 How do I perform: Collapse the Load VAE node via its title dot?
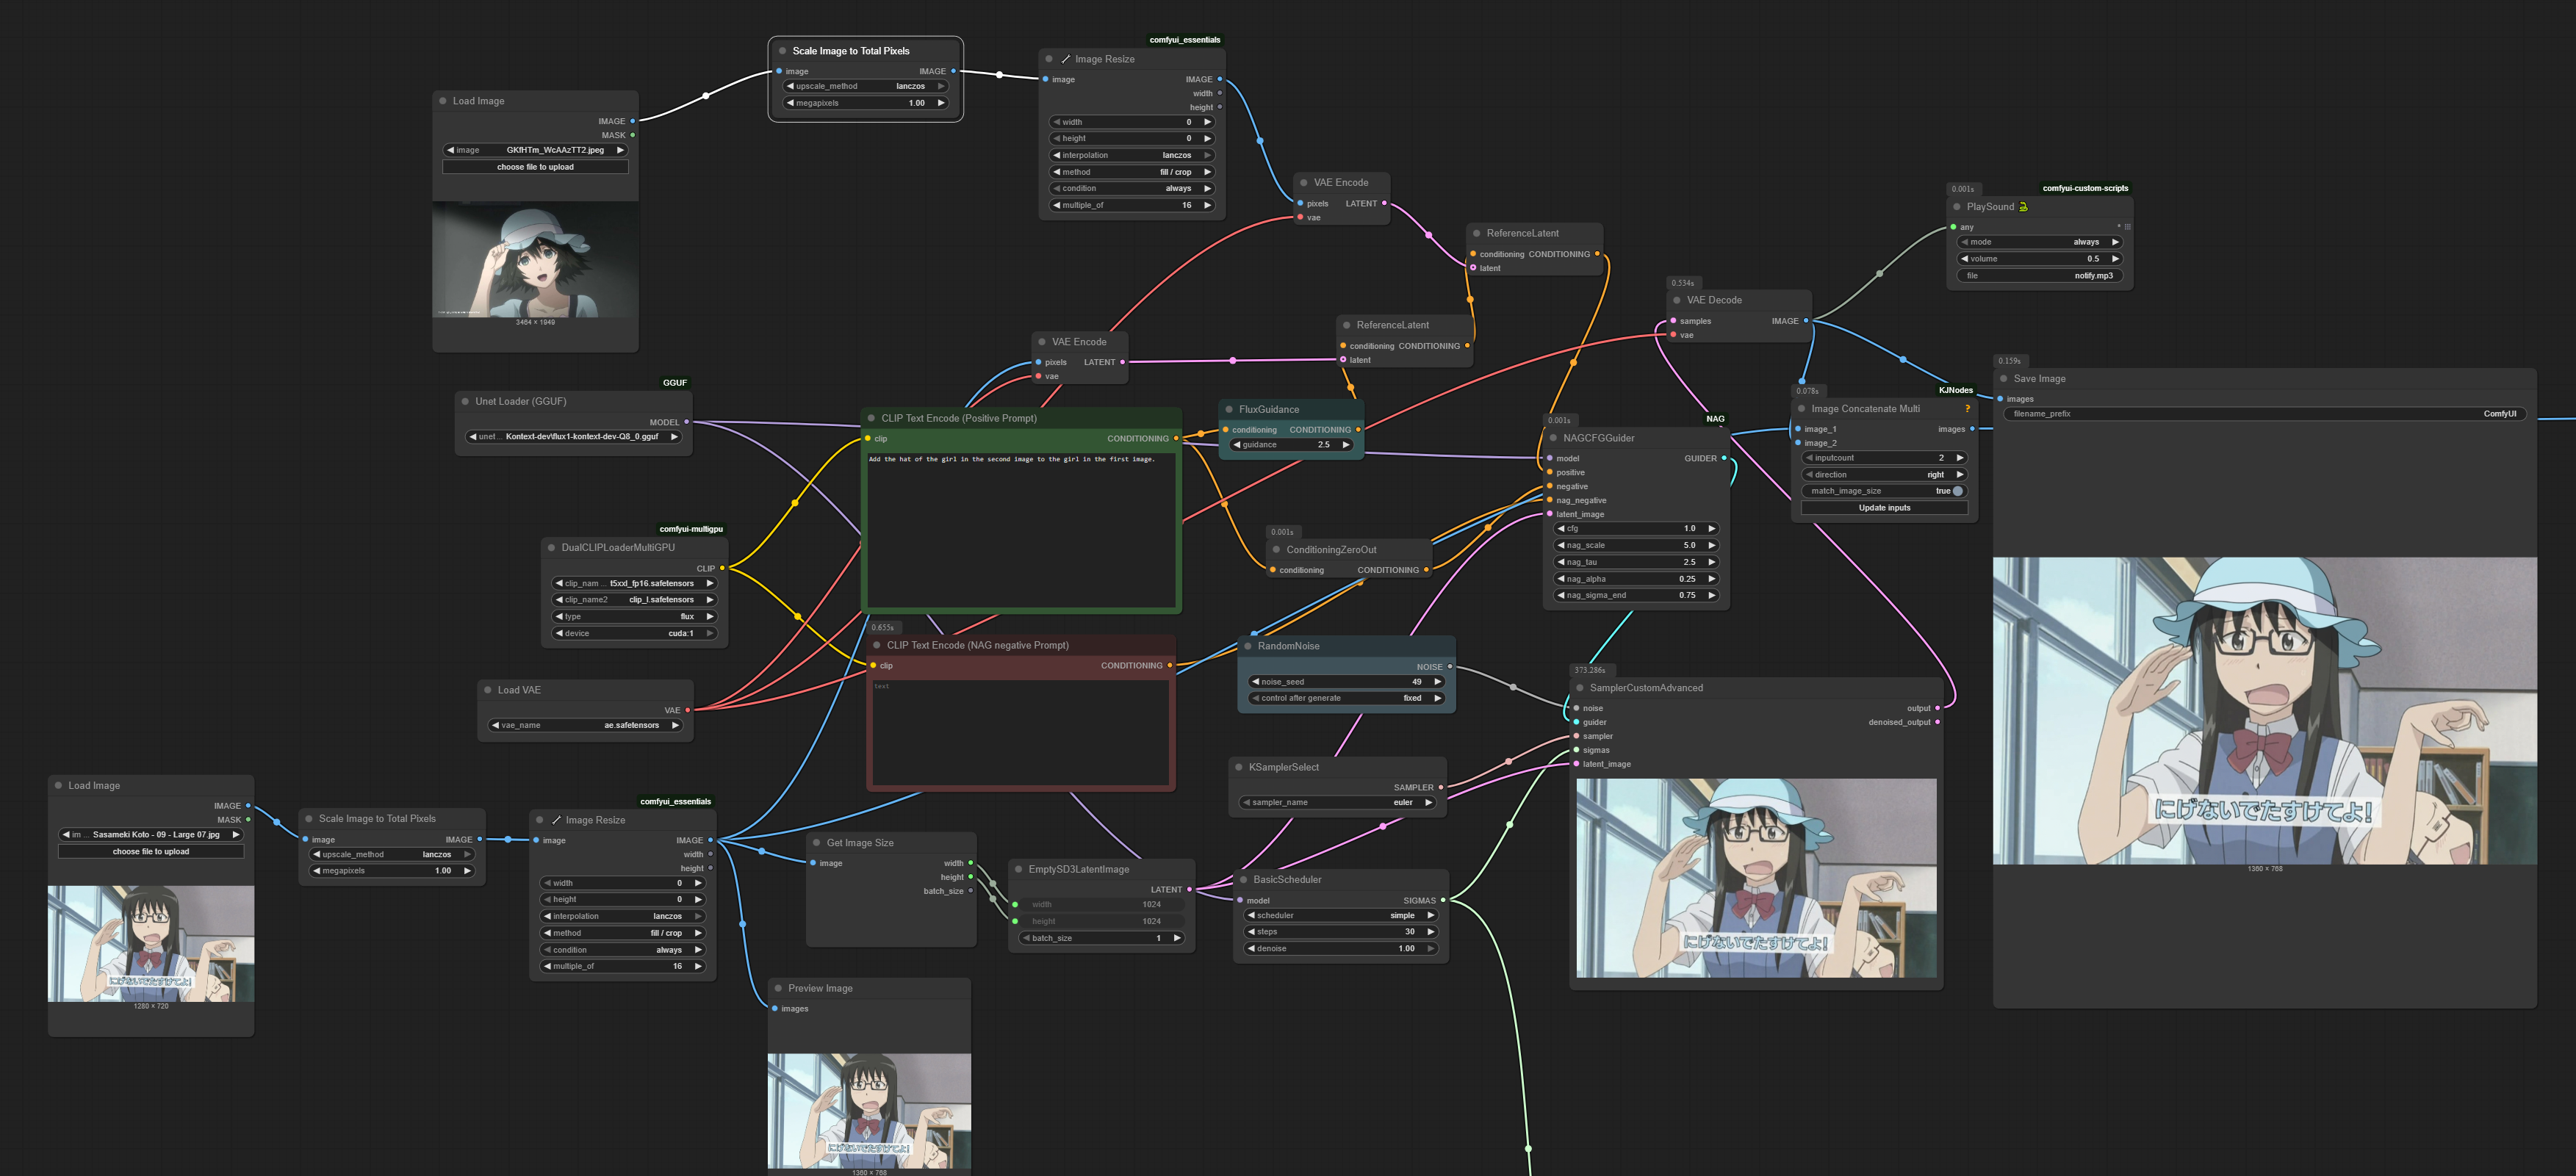488,690
